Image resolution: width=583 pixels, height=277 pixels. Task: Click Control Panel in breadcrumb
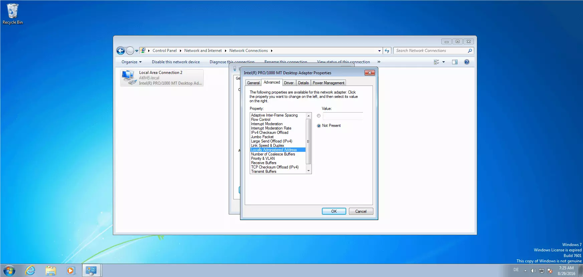pyautogui.click(x=165, y=51)
